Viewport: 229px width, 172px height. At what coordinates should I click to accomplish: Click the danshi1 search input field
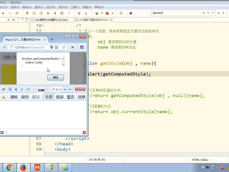tap(177, 13)
